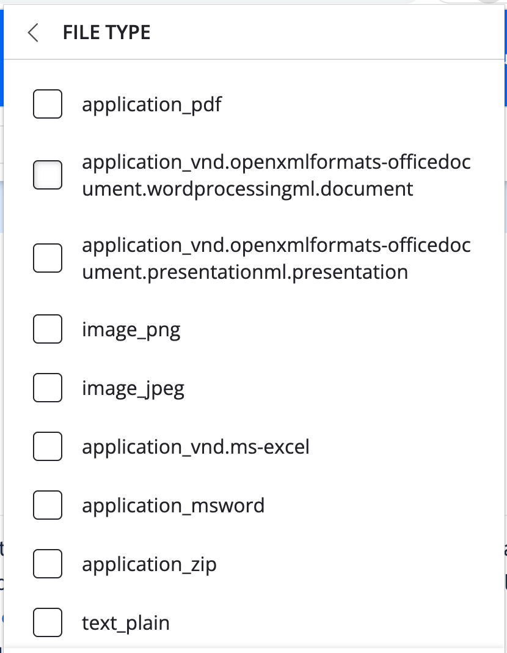
Task: Check the application_vnd.ms-excel checkbox
Action: pyautogui.click(x=47, y=446)
